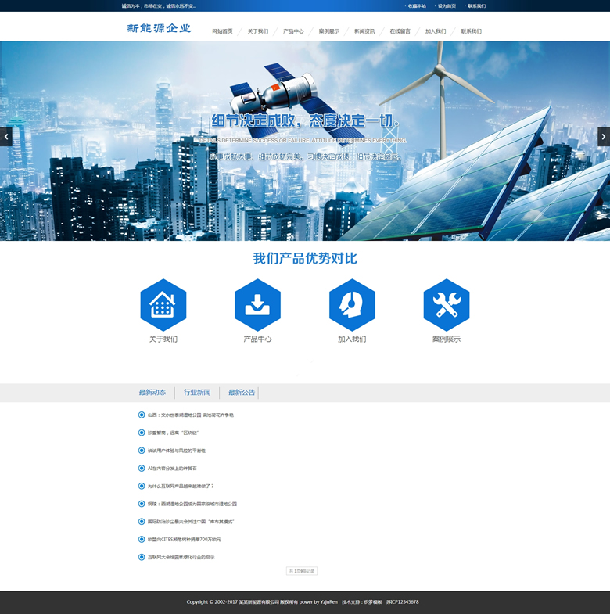
Task: Switch to the 最新动态 tab
Action: 152,393
